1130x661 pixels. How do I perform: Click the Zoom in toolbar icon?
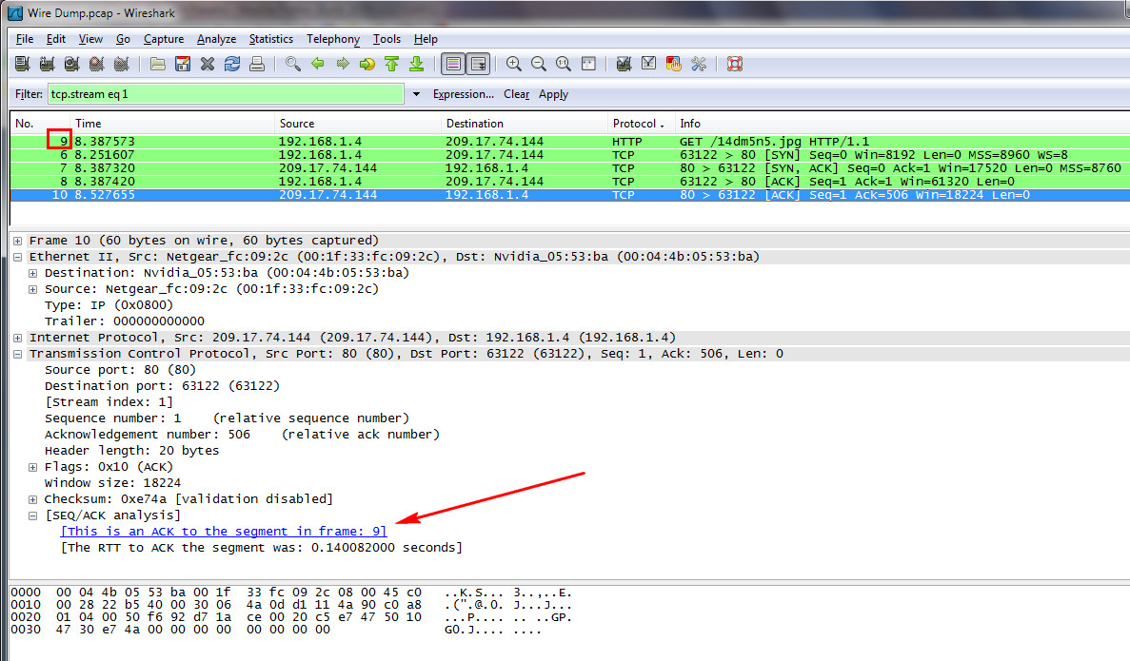(514, 64)
